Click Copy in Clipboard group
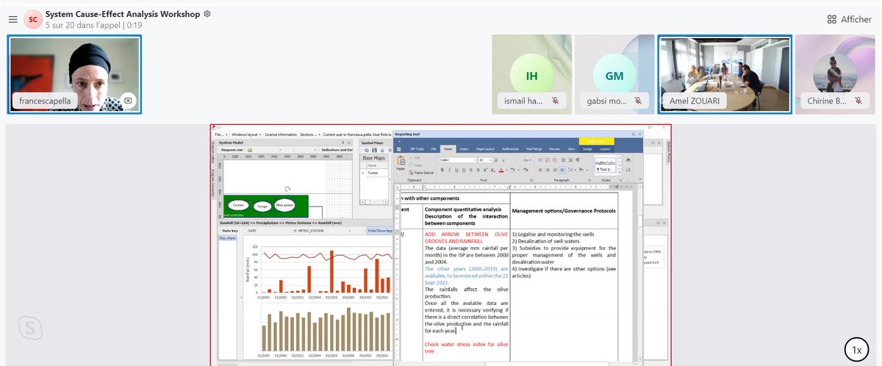This screenshot has height=366, width=882. tap(416, 165)
